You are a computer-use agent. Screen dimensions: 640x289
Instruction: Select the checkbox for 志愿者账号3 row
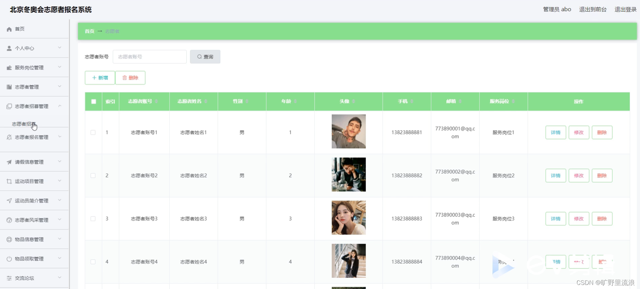93,219
